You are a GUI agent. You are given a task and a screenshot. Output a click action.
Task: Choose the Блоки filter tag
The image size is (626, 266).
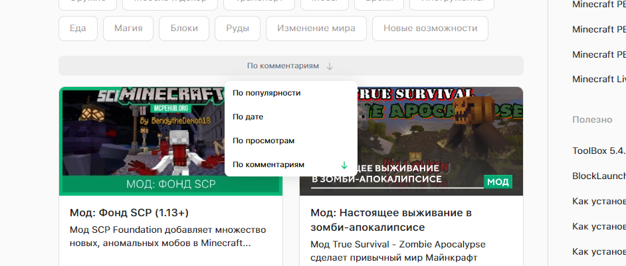(x=184, y=29)
